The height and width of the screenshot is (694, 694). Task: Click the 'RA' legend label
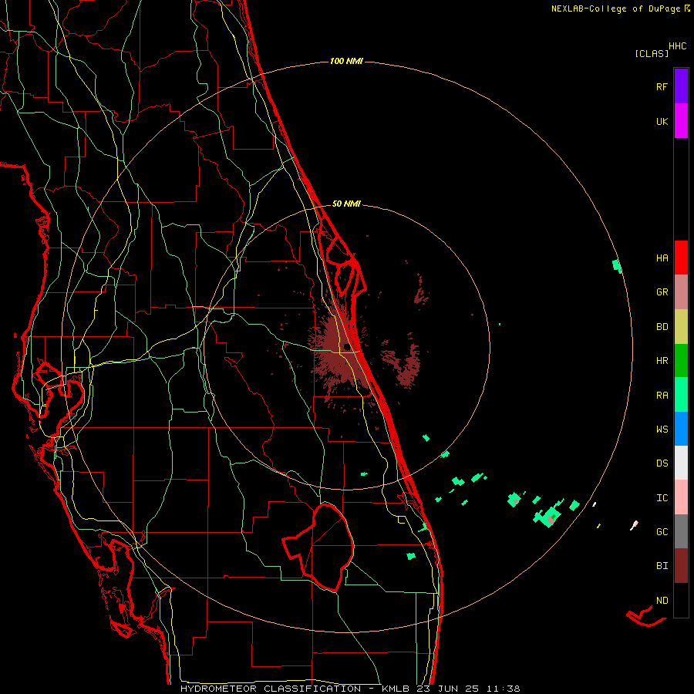pos(662,396)
